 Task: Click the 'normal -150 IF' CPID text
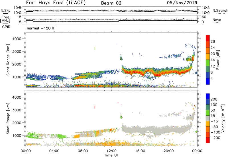(x=41, y=28)
